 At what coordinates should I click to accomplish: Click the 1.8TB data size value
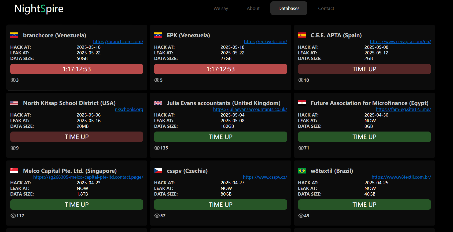pos(82,194)
